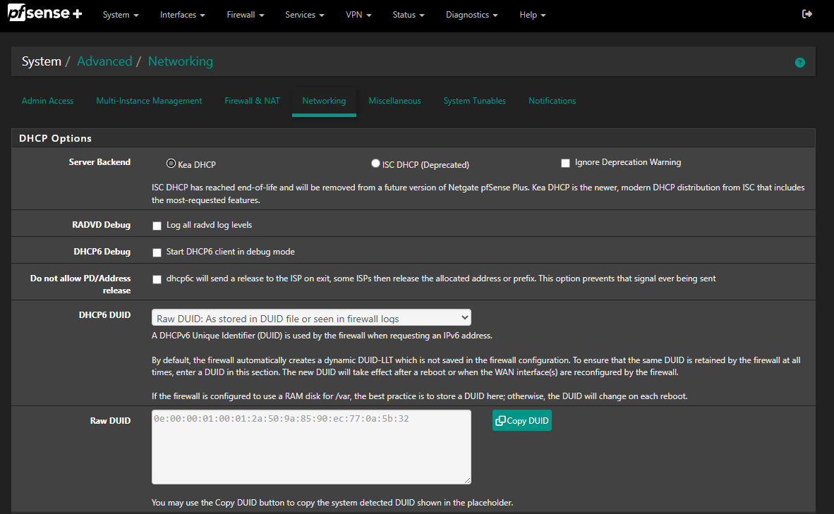Click the DHCP6 Debug label
The width and height of the screenshot is (834, 514).
coord(102,252)
